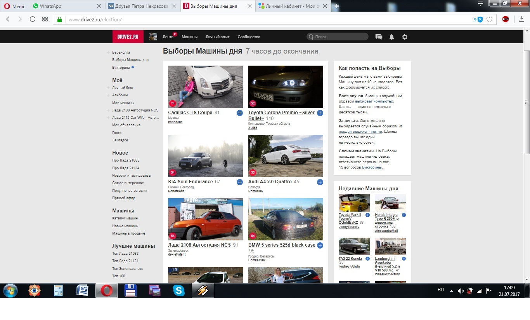Show hidden system tray icons arrow

pyautogui.click(x=451, y=291)
